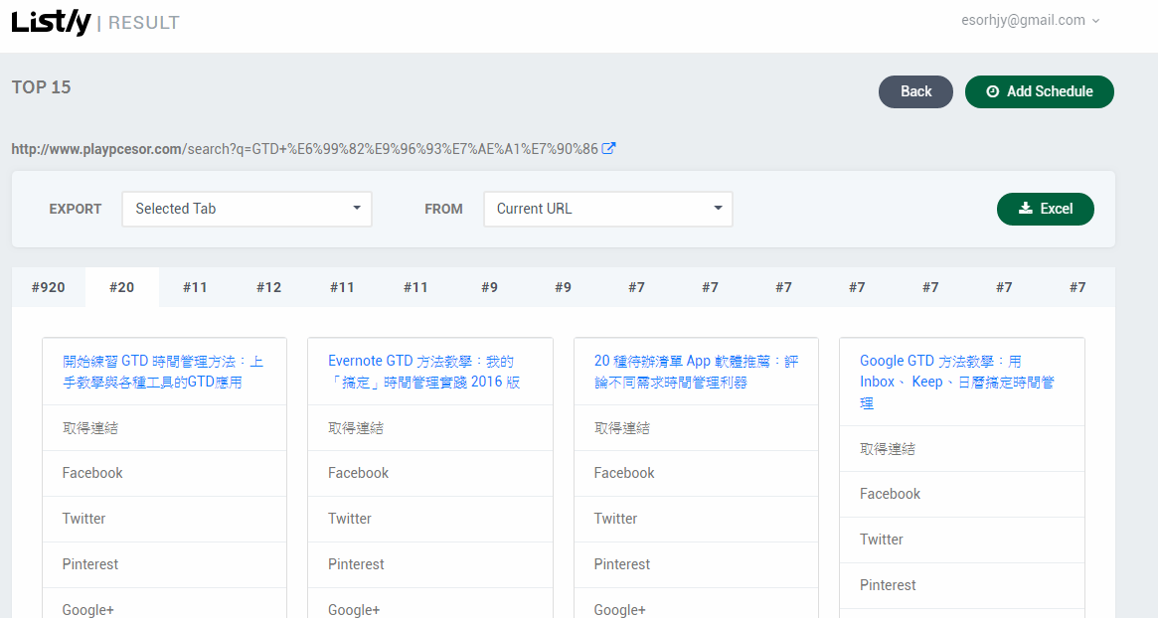1158x618 pixels.
Task: Open the Evernote GTD 方法教學 article link
Action: 423,372
